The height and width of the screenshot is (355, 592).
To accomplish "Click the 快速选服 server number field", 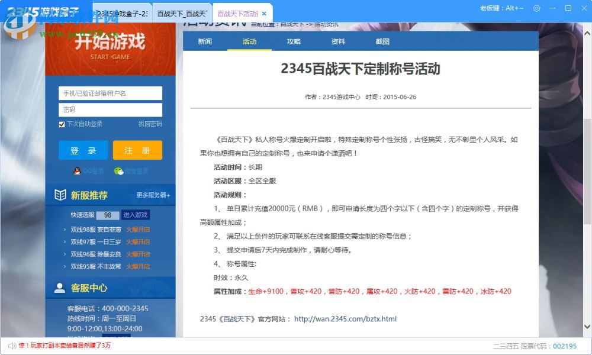I will pos(108,215).
